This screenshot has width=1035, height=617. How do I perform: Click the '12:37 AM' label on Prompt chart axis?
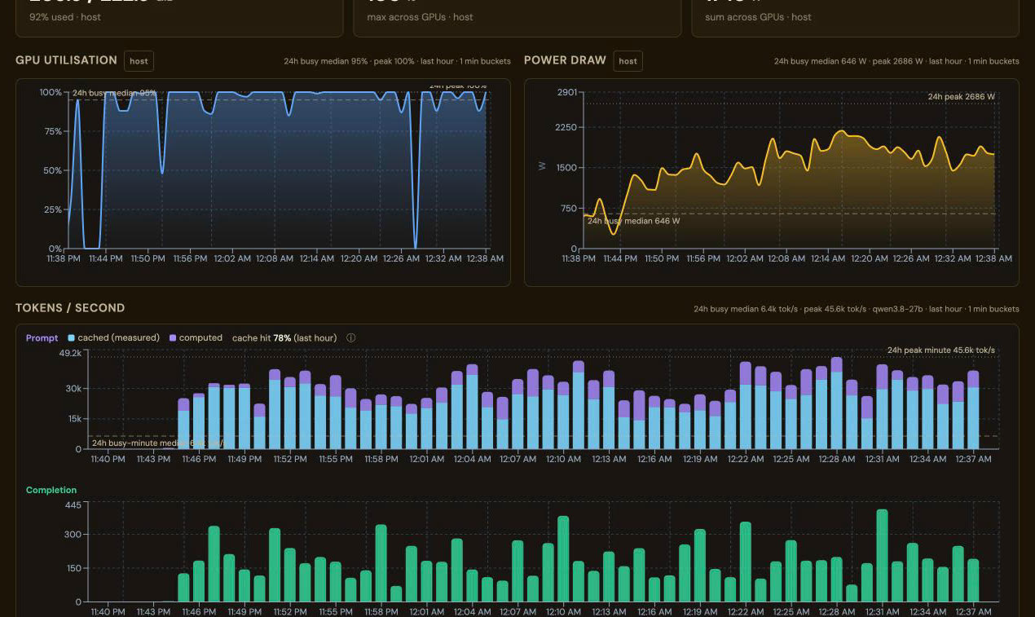tap(973, 460)
